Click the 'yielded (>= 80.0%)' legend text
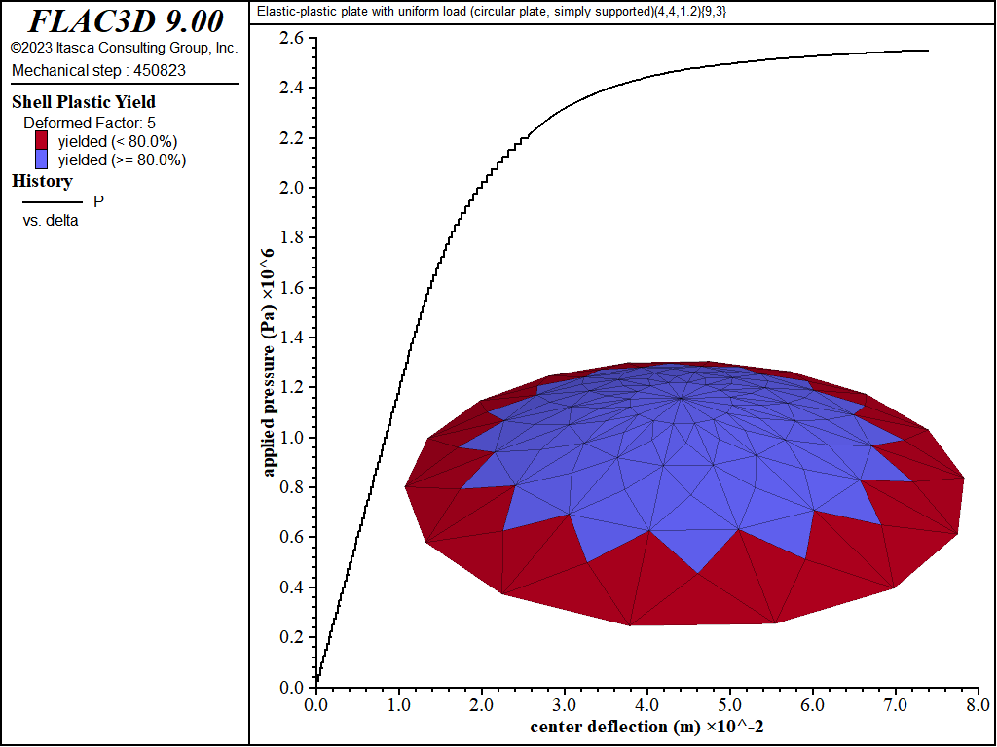Viewport: 997px width, 747px height. (x=122, y=160)
